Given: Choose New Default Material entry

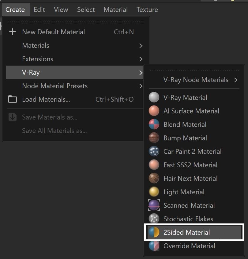Looking at the screenshot, I should [x=75, y=32].
